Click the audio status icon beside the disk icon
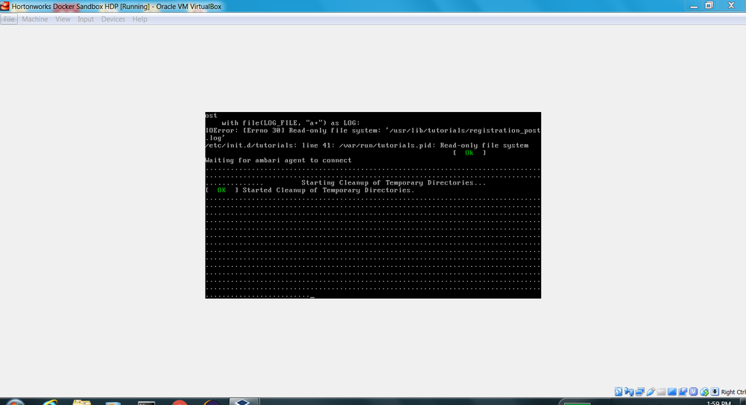746x405 pixels. point(629,392)
